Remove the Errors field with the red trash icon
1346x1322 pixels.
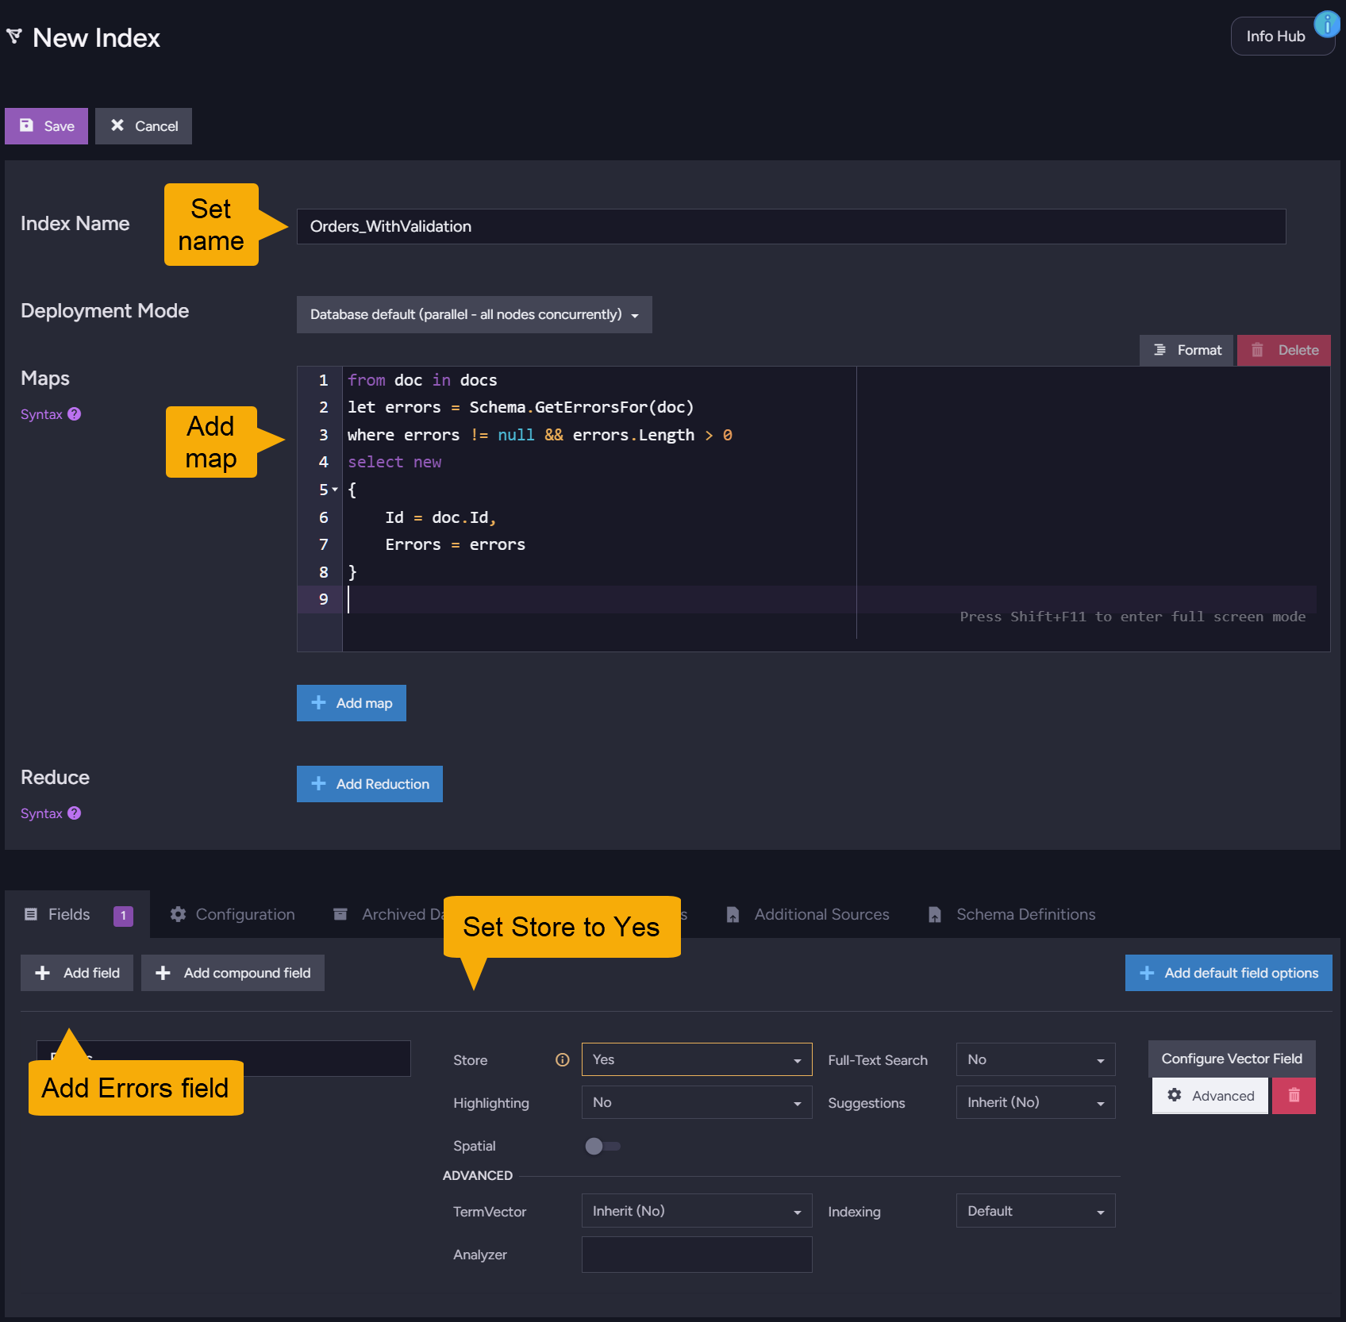coord(1294,1095)
